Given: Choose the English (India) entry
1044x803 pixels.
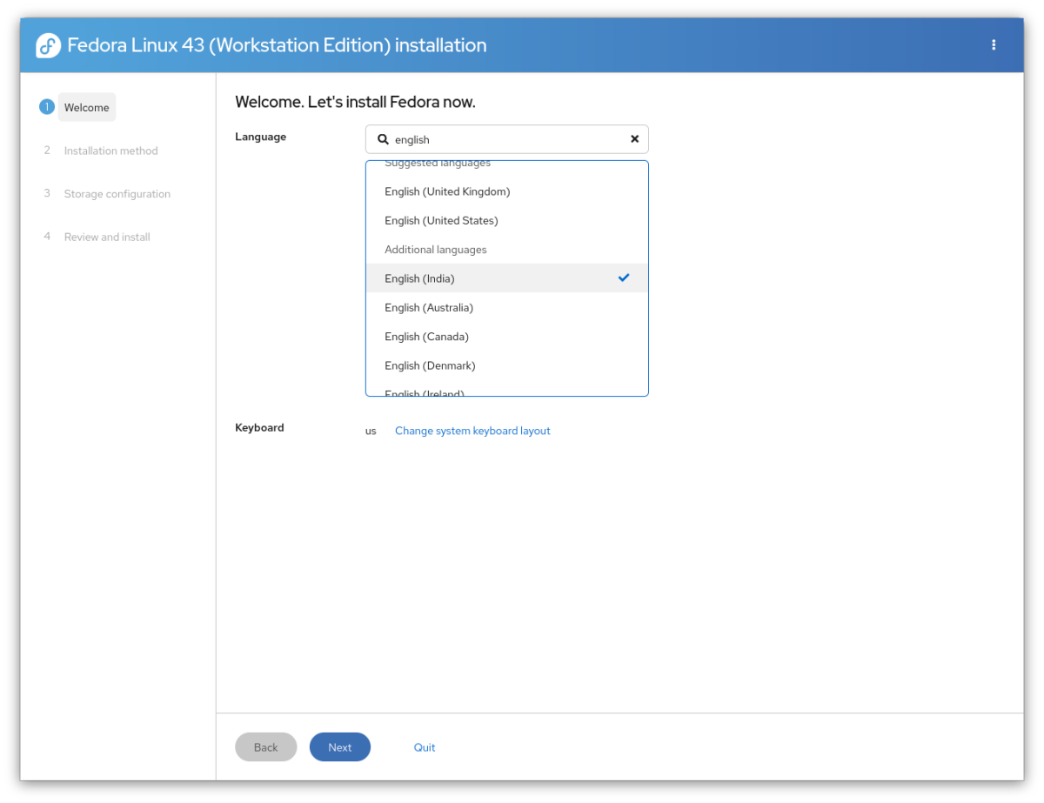Looking at the screenshot, I should 419,278.
